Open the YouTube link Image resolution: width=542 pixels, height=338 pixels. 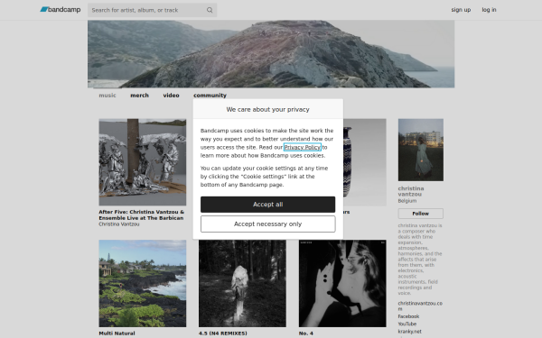click(x=407, y=324)
